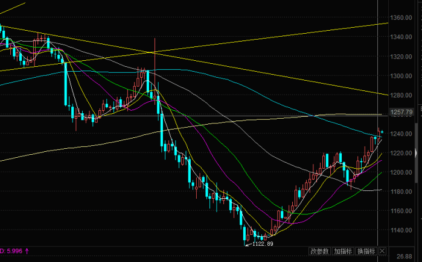This screenshot has height=262, width=422.
Task: Click the 1240.00 price axis label
Action: 401,134
